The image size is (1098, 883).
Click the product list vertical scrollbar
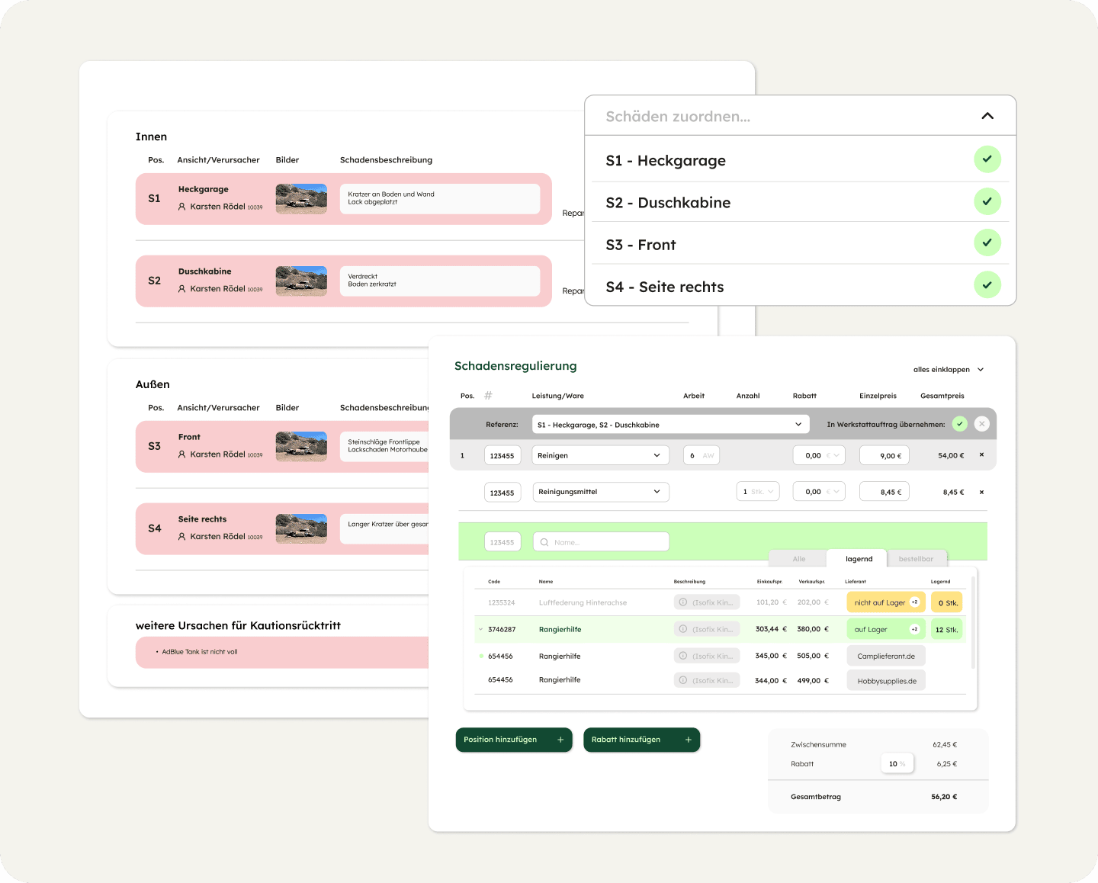(x=972, y=622)
